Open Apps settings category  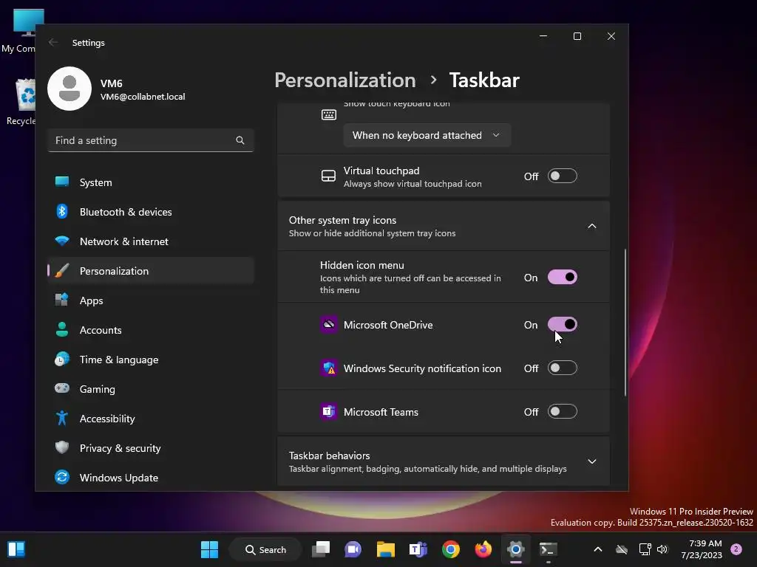pyautogui.click(x=151, y=300)
